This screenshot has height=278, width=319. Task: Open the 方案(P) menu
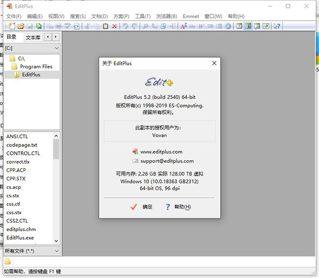click(x=121, y=16)
